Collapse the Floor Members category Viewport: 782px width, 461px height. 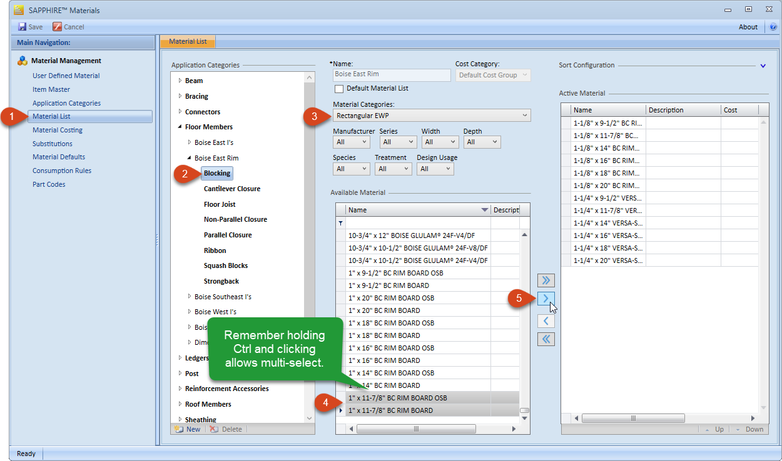[180, 127]
